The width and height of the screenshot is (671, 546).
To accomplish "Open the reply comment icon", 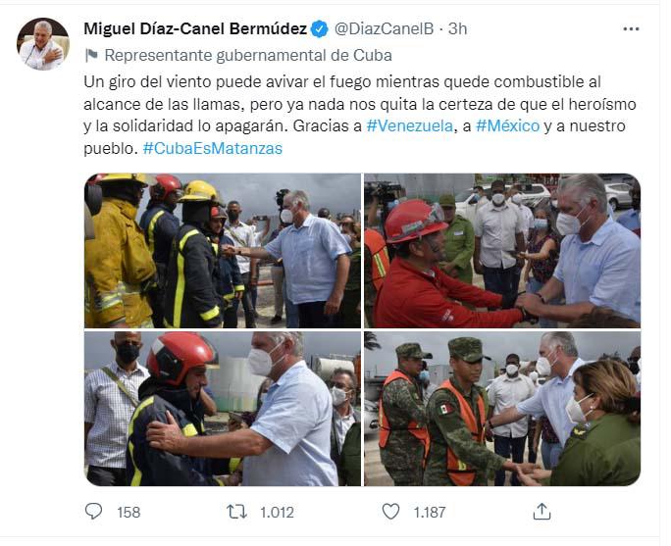I will 93,512.
